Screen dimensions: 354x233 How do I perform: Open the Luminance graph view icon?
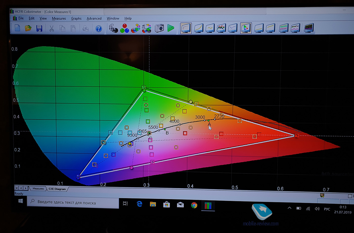point(199,28)
